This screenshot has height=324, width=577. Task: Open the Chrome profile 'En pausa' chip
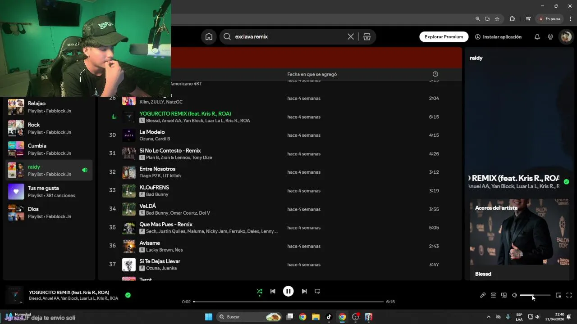550,19
